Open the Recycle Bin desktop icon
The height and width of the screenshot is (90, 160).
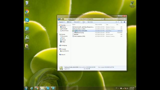tap(27, 3)
